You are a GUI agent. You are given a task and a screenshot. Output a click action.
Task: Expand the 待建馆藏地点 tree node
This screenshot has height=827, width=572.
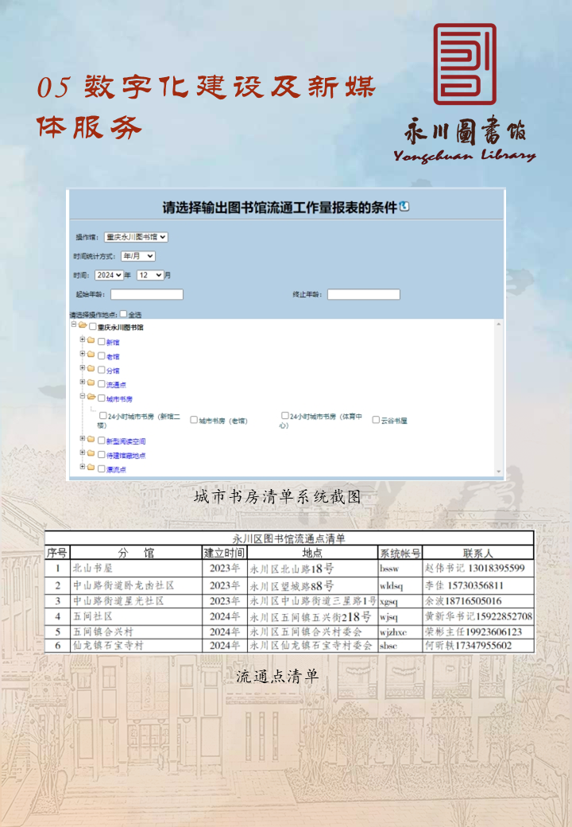tap(82, 452)
